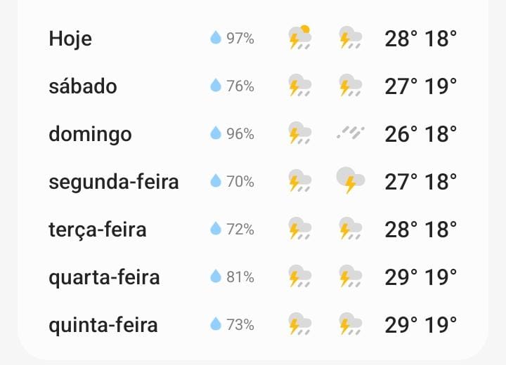Viewport: 506px width, 365px height.
Task: Tap sábado's daytime thunderstorm icon
Action: [x=300, y=86]
